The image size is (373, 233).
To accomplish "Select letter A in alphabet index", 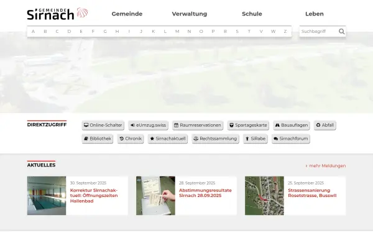I will click(x=33, y=32).
